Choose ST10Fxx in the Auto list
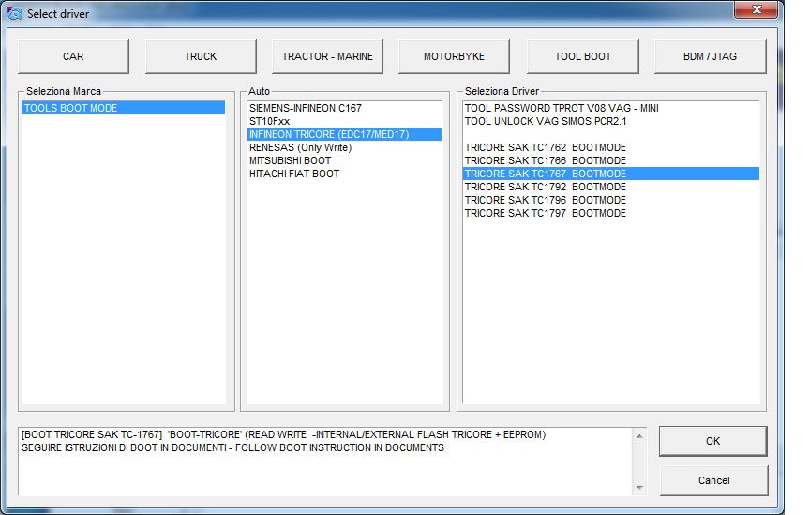The height and width of the screenshot is (515, 810). tap(345, 121)
